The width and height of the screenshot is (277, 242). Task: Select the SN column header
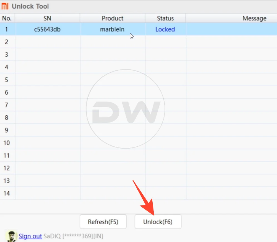(x=47, y=18)
